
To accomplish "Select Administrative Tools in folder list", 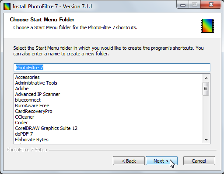I will pos(36,83).
